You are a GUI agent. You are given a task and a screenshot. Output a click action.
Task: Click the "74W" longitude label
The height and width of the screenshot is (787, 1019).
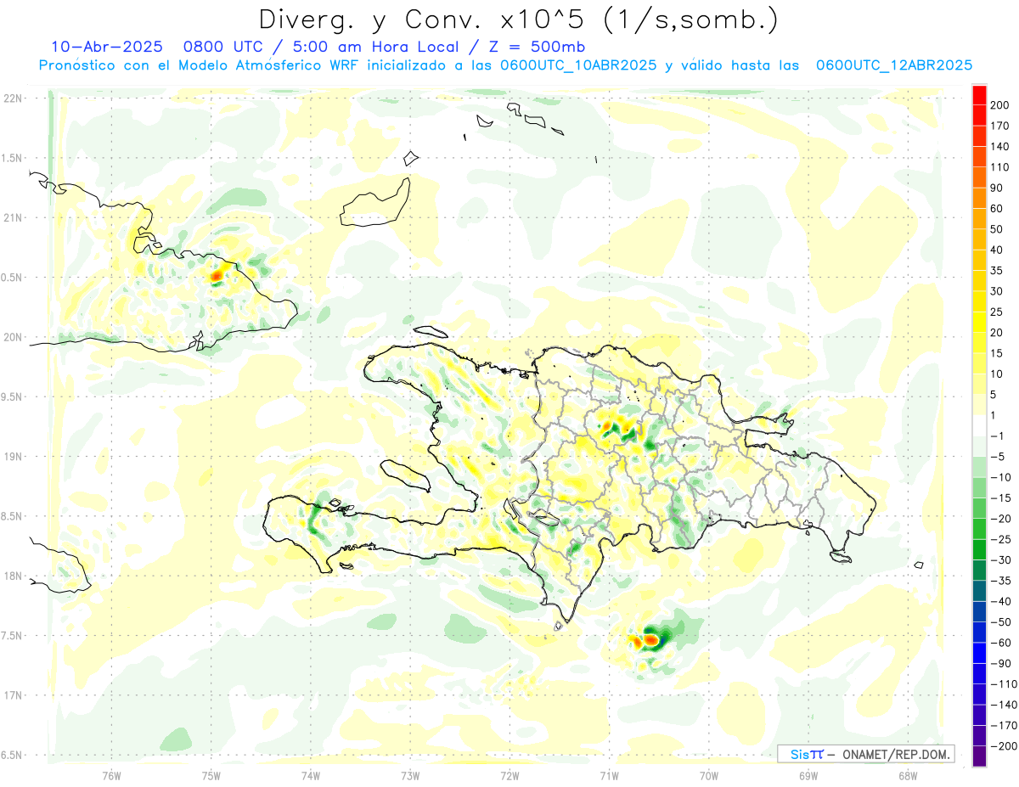tap(310, 776)
